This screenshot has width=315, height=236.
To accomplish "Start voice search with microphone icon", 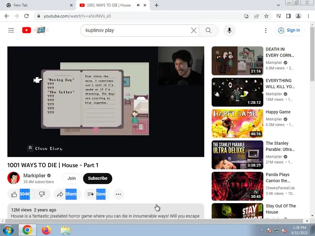I will 229,30.
